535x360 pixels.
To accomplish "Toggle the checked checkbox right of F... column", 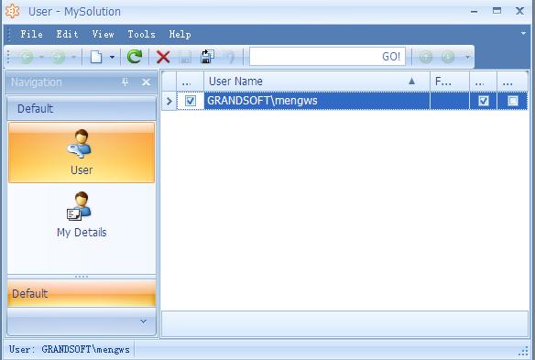I will point(483,101).
